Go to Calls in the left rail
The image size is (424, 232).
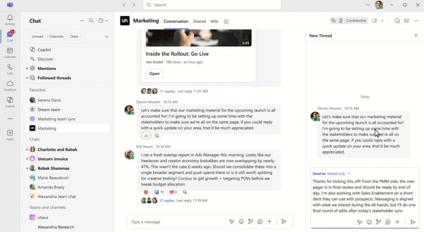(10, 69)
